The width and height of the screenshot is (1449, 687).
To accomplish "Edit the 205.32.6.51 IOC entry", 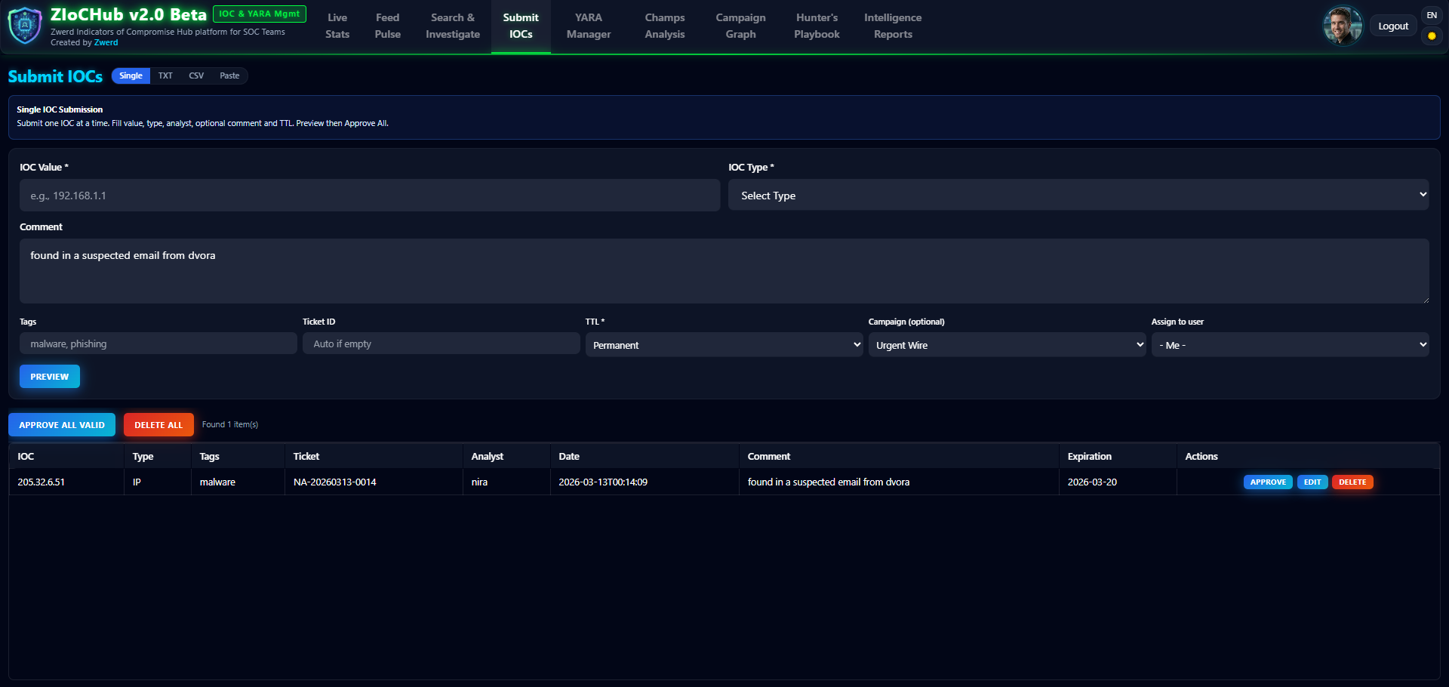I will pos(1312,482).
